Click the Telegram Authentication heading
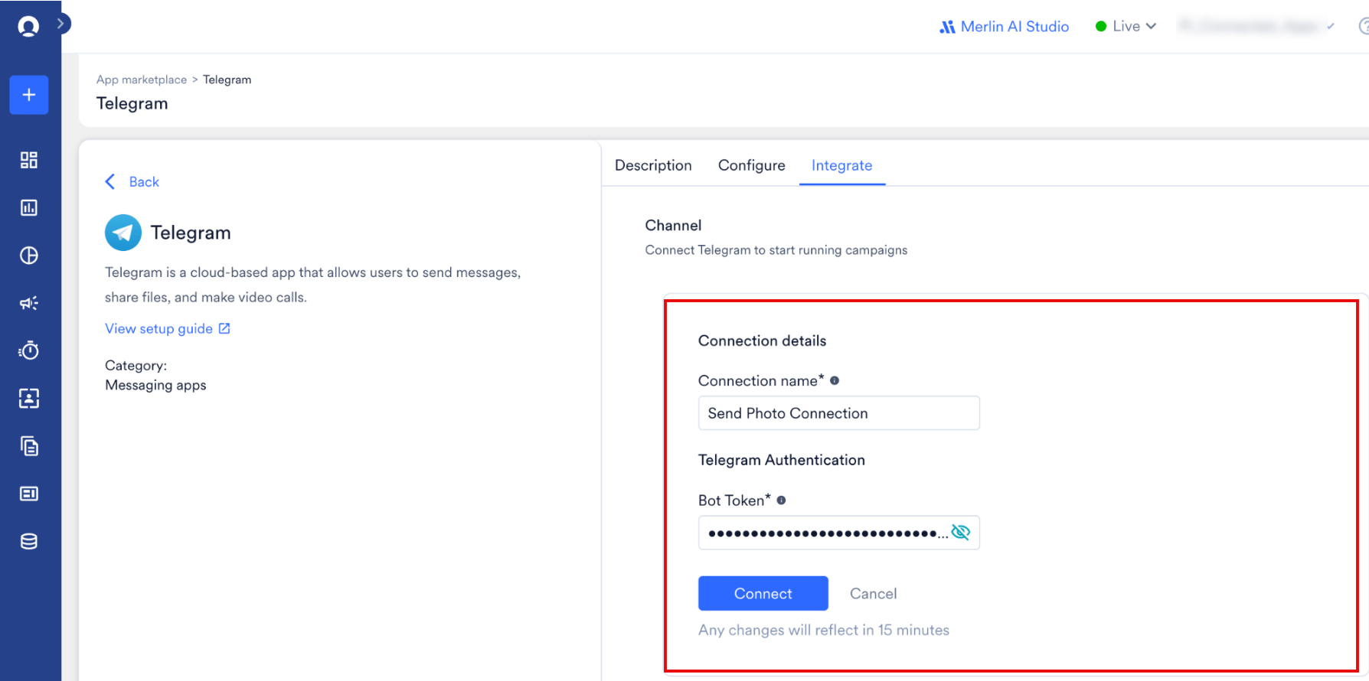This screenshot has width=1369, height=681. tap(782, 460)
